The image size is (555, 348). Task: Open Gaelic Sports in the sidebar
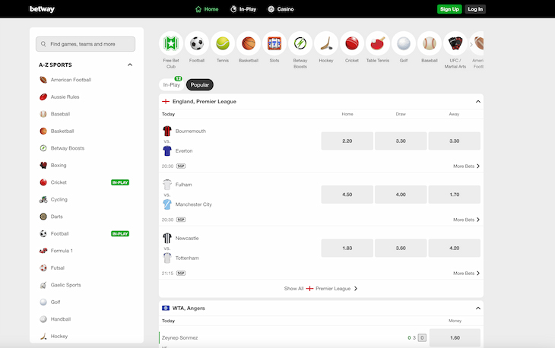[65, 285]
